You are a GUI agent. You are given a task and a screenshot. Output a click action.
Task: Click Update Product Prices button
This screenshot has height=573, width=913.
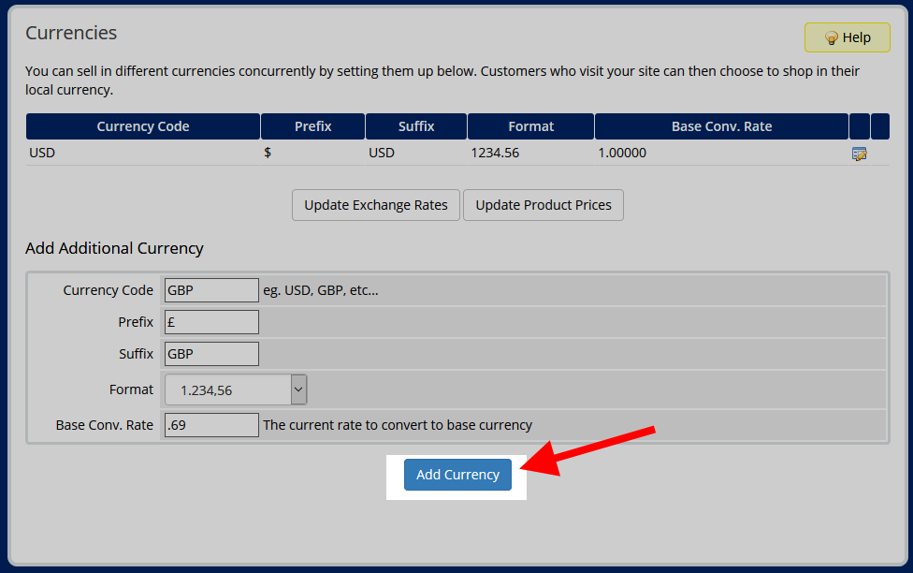543,205
